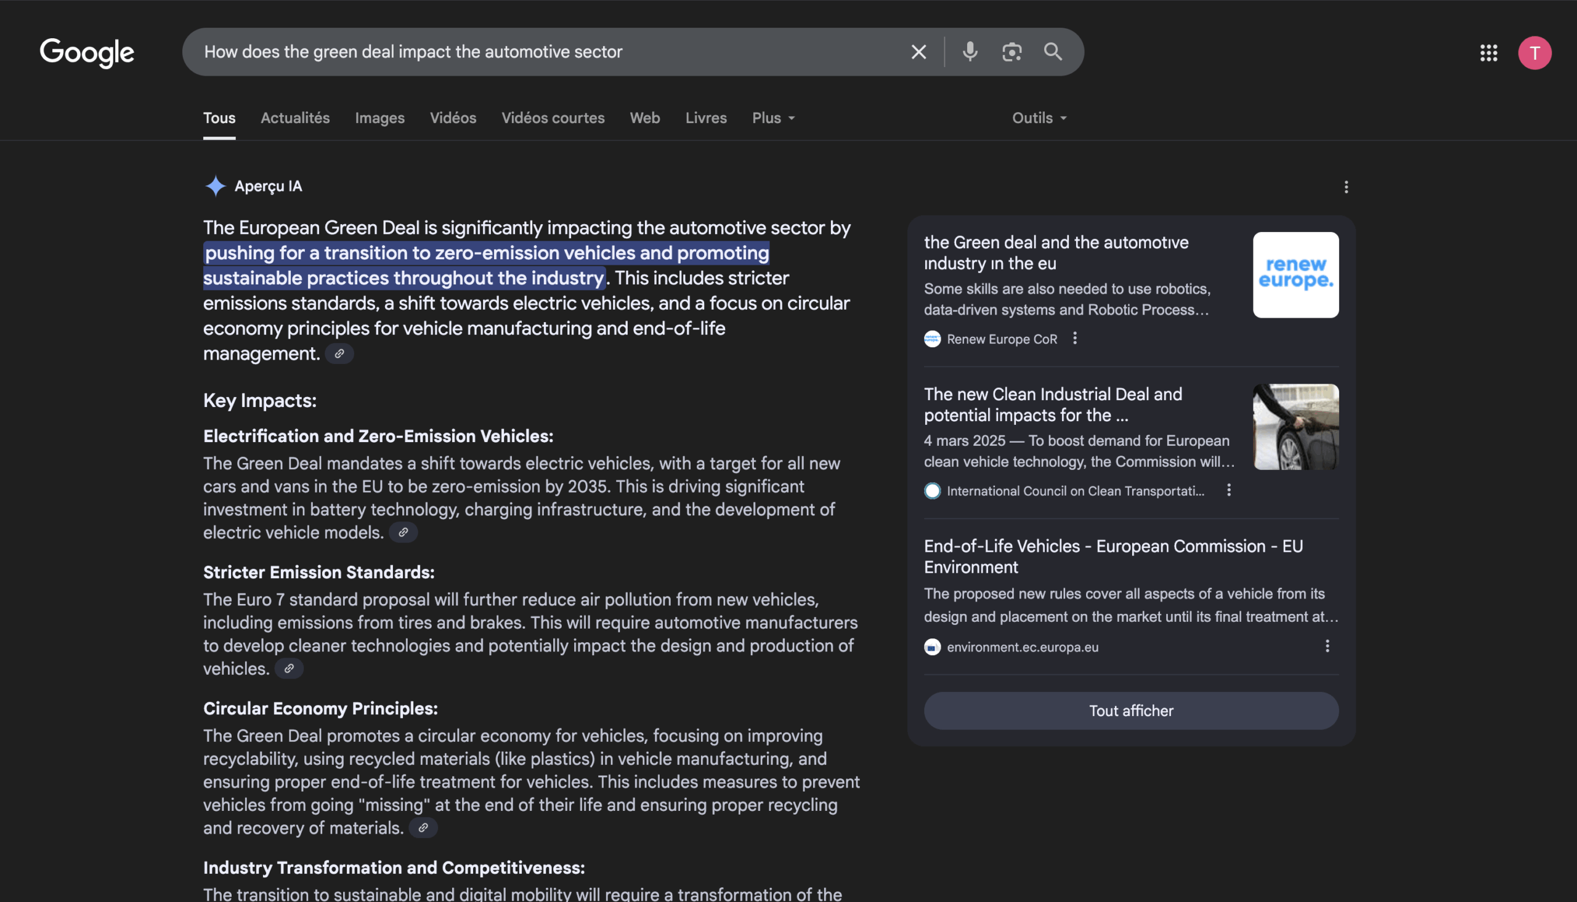This screenshot has width=1577, height=902.
Task: Open three-dot menu beside International Council on Clean Transportation
Action: 1229,490
